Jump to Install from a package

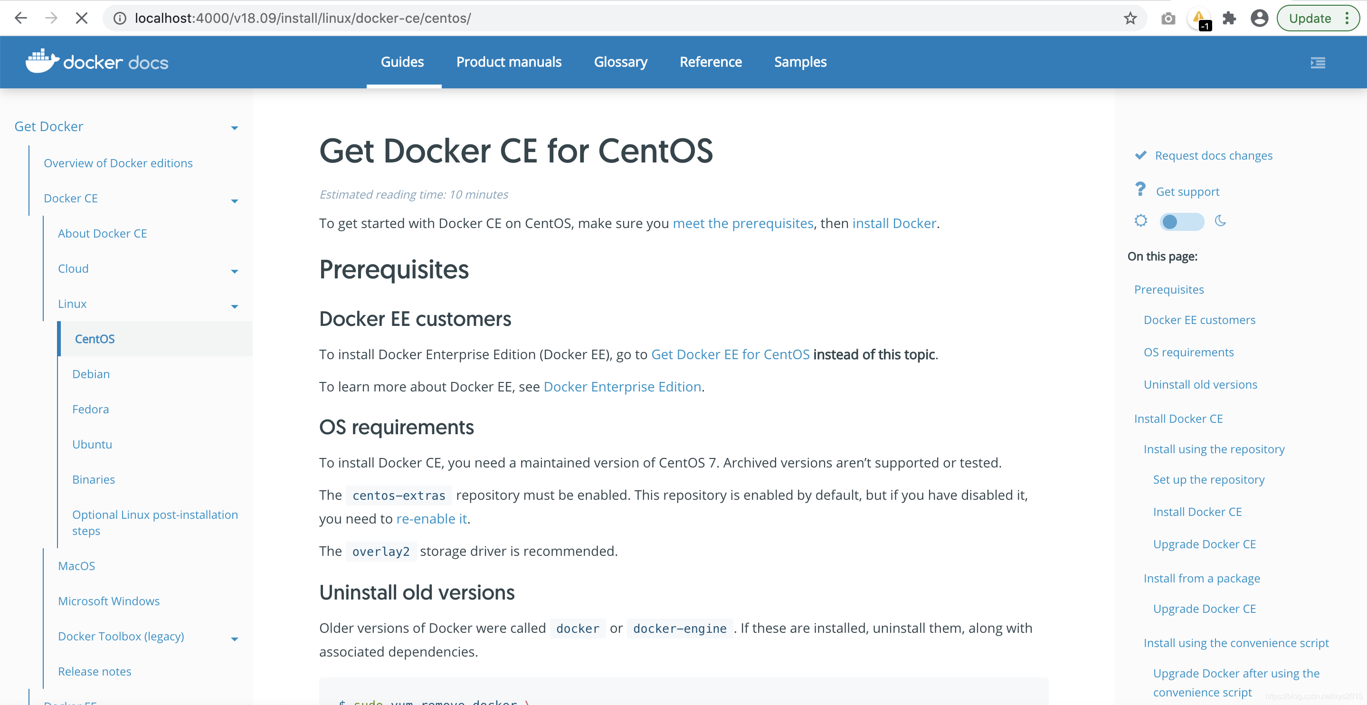1201,578
